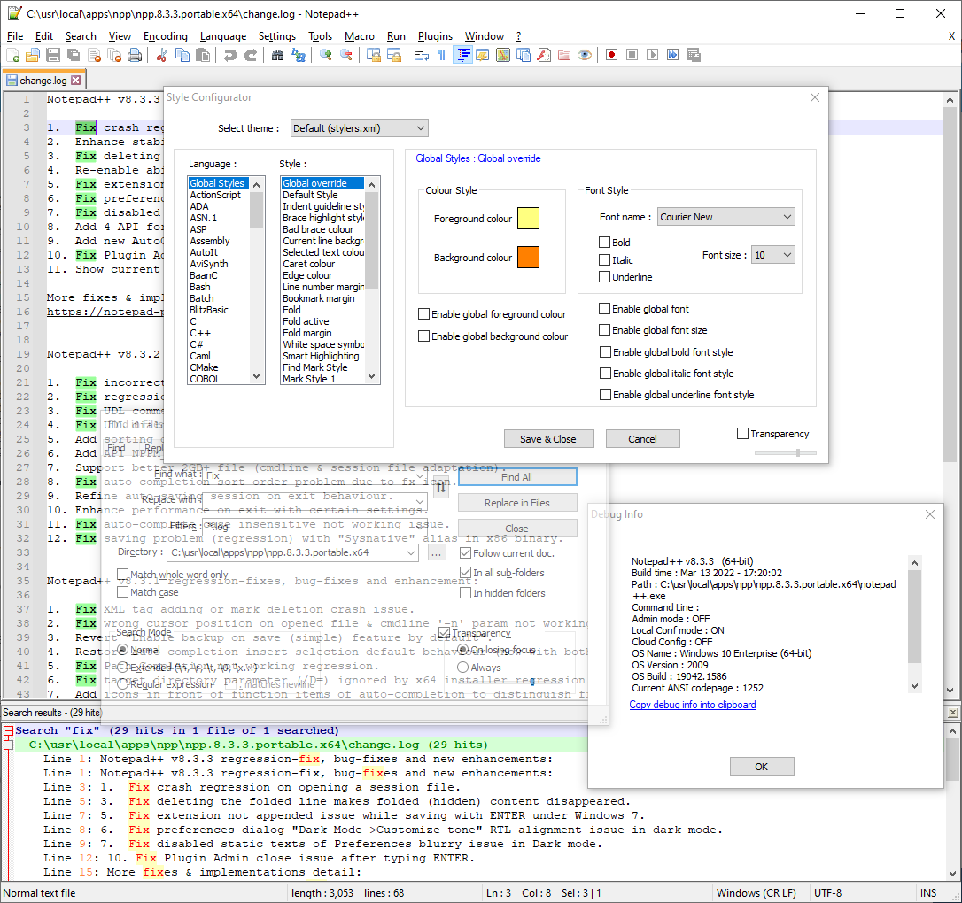Print the document using the printer icon
962x903 pixels.
point(135,55)
